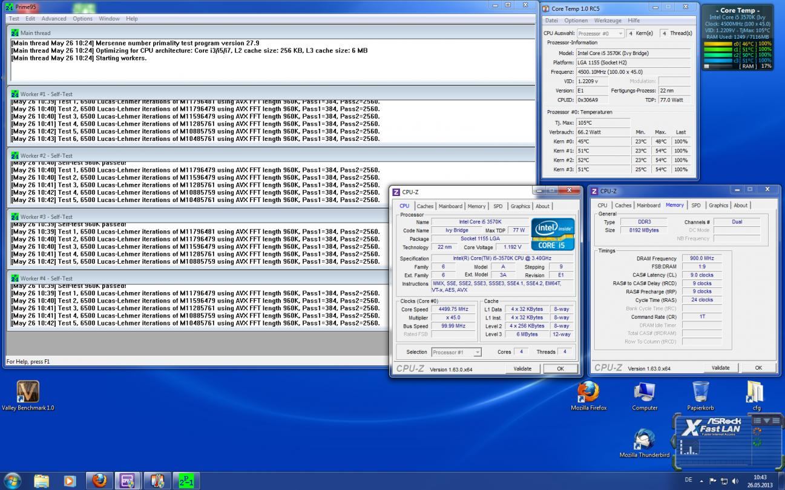Image resolution: width=785 pixels, height=490 pixels.
Task: Open Core Temp Hilfe menu
Action: (x=634, y=21)
